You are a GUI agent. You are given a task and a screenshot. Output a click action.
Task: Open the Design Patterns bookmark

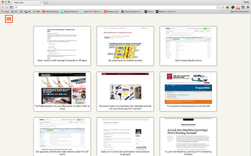click(69, 11)
